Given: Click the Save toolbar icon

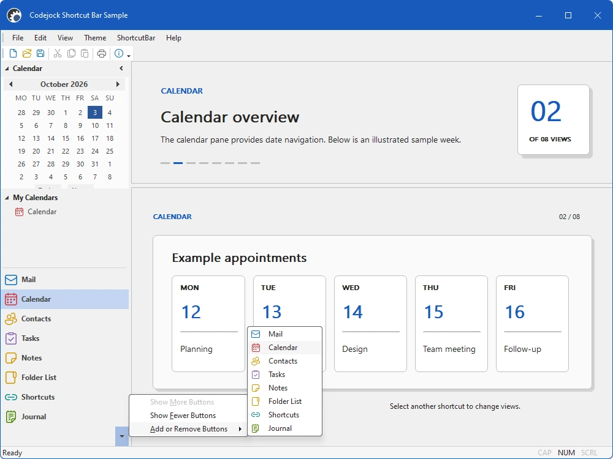Looking at the screenshot, I should [40, 53].
